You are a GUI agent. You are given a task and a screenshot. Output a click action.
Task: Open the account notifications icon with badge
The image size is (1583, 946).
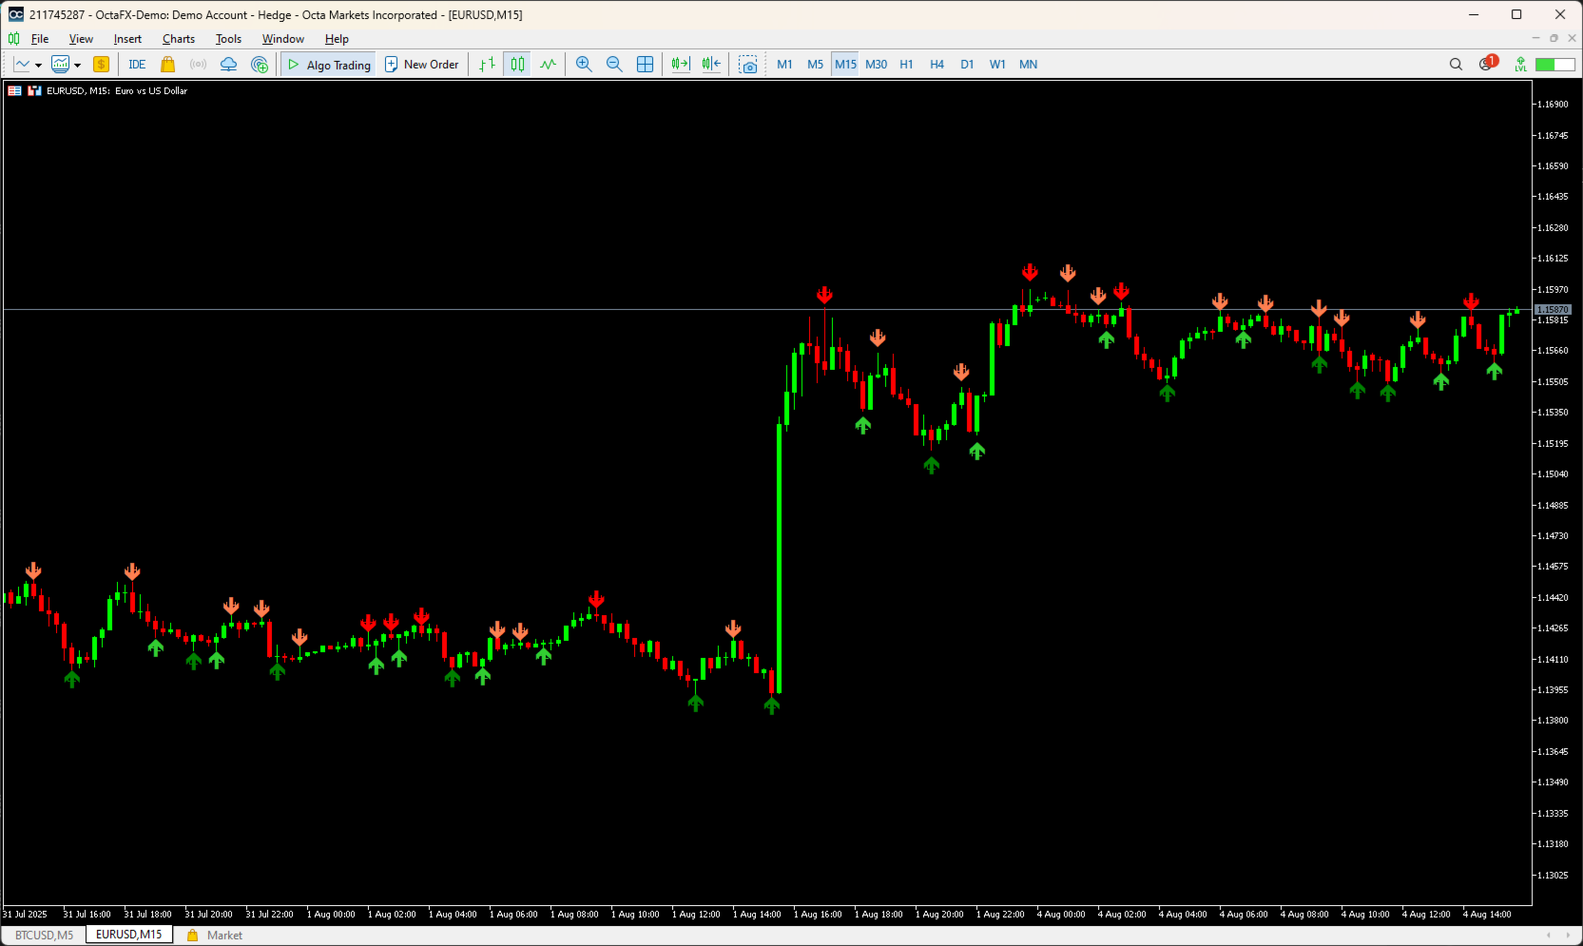(x=1488, y=63)
